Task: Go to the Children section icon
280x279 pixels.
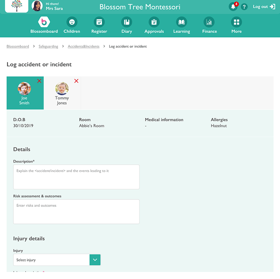Action: [x=72, y=22]
